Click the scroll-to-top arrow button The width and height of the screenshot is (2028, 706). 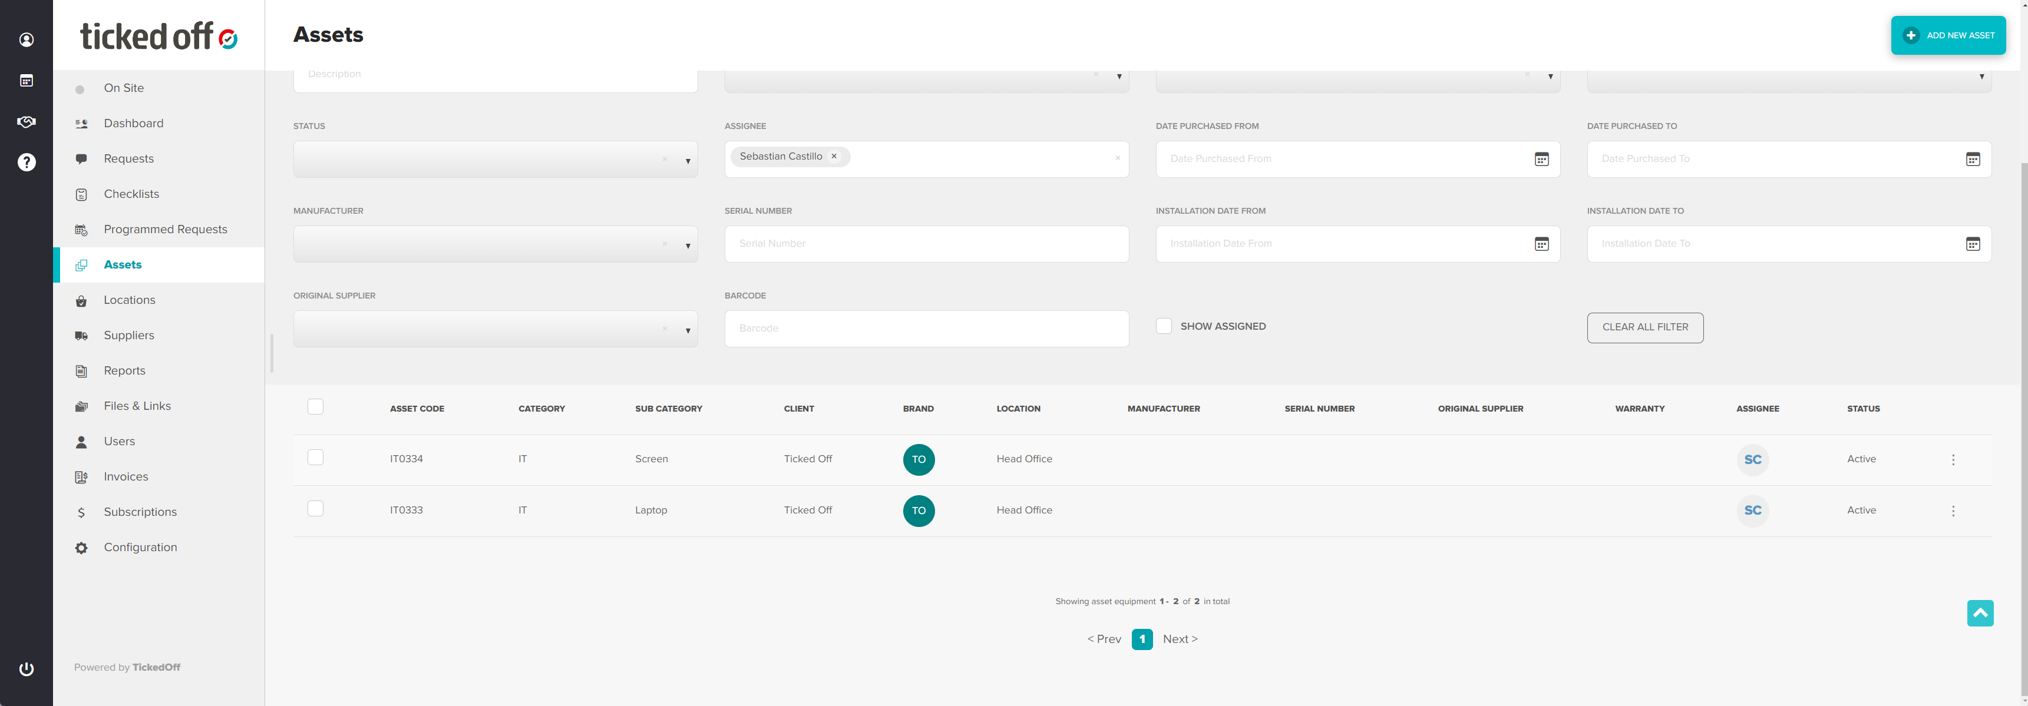pos(1979,612)
